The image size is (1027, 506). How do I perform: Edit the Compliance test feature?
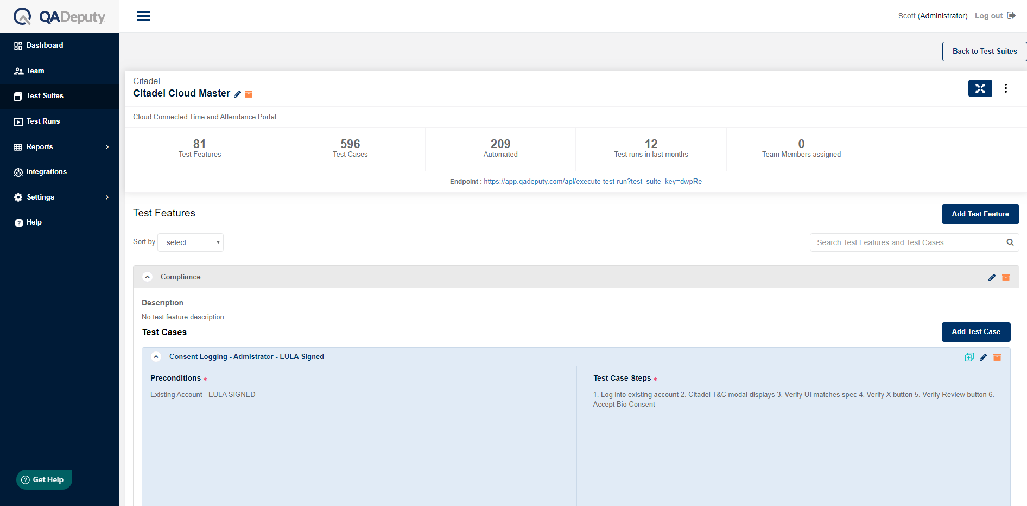[x=992, y=277]
